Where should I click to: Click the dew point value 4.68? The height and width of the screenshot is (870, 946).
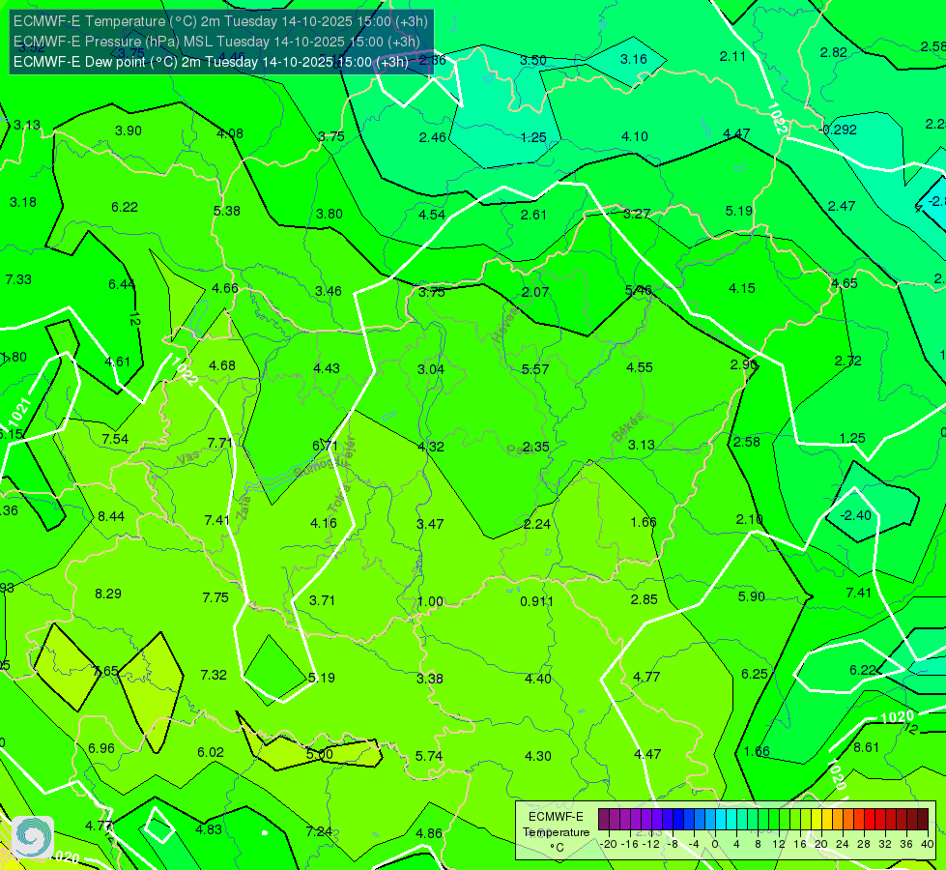pos(222,365)
